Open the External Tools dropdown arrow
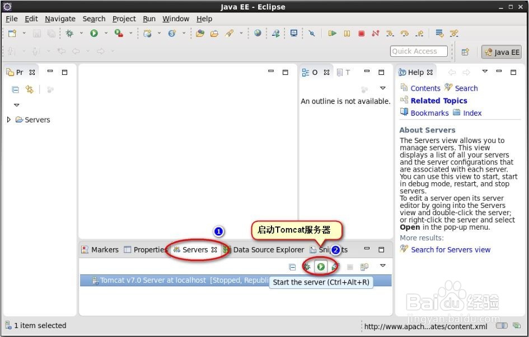529x337 pixels. tap(130, 33)
